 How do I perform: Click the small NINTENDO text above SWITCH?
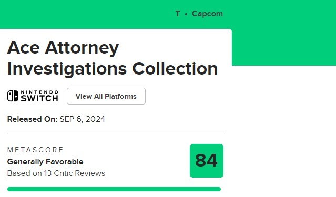[x=39, y=92]
